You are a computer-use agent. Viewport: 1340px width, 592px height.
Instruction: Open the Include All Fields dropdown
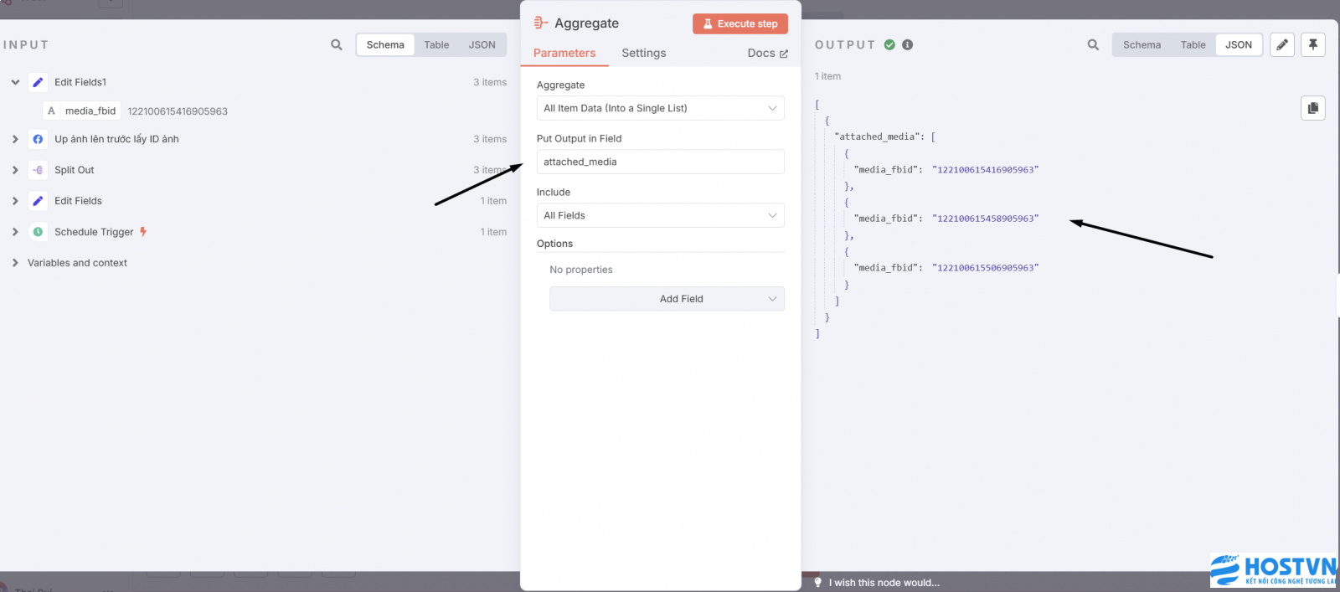coord(660,215)
